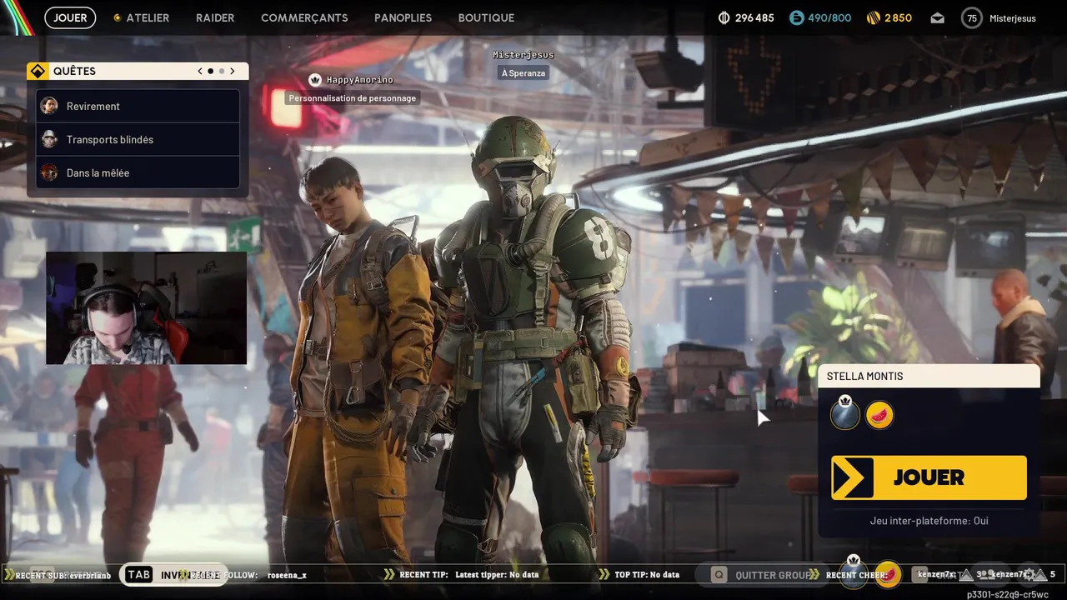Click the Misterjesus name above character
1067x600 pixels.
coord(523,55)
